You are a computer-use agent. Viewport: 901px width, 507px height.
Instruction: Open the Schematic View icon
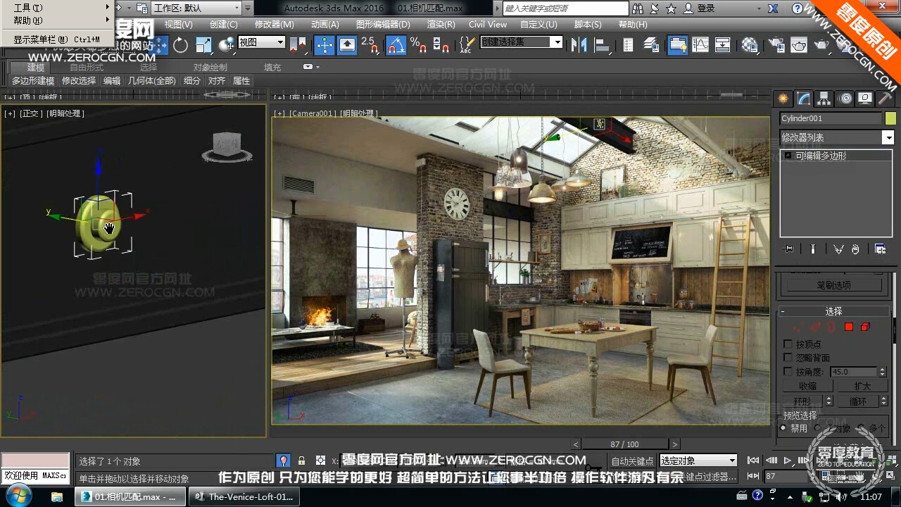click(723, 45)
